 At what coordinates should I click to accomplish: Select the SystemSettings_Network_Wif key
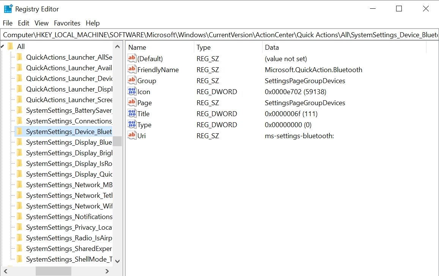(69, 206)
